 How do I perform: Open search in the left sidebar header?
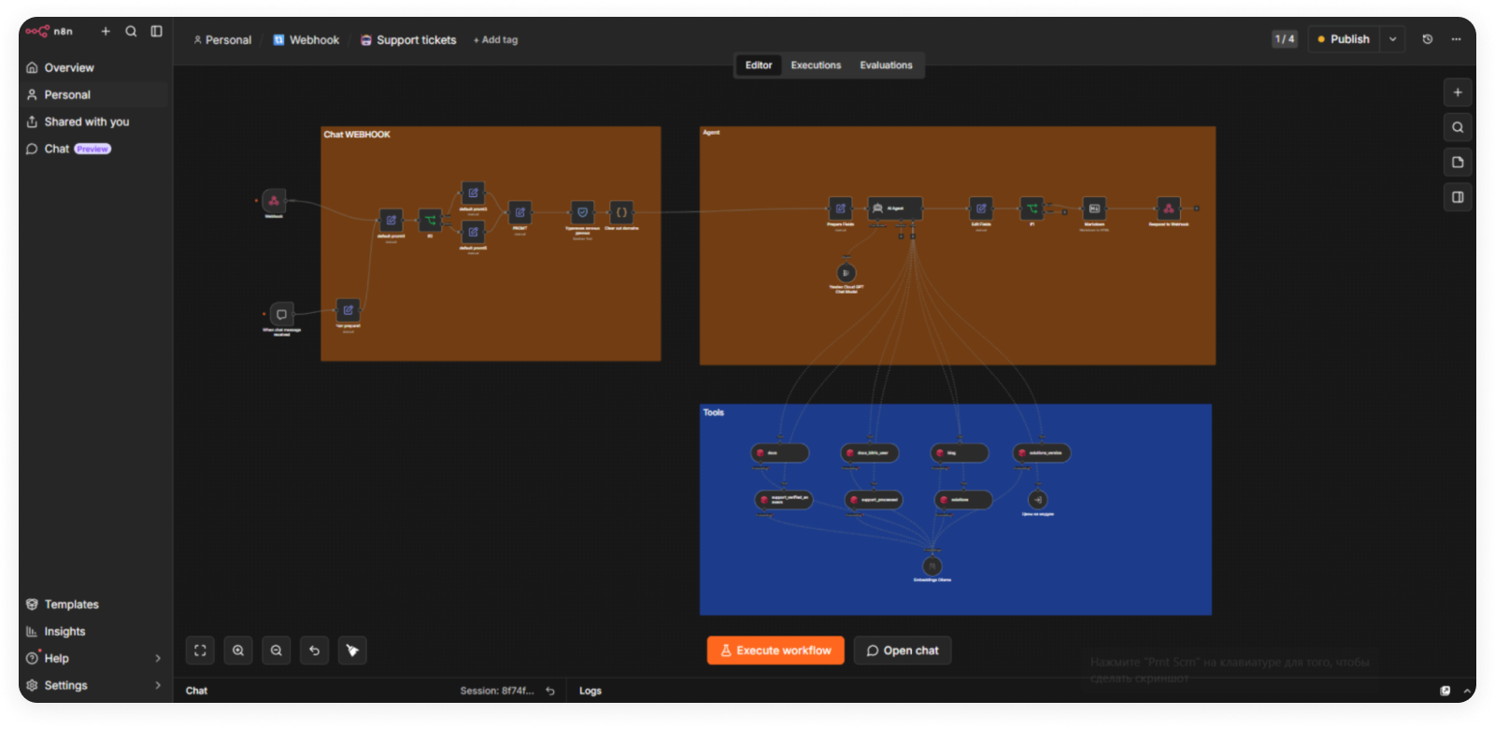(x=131, y=31)
